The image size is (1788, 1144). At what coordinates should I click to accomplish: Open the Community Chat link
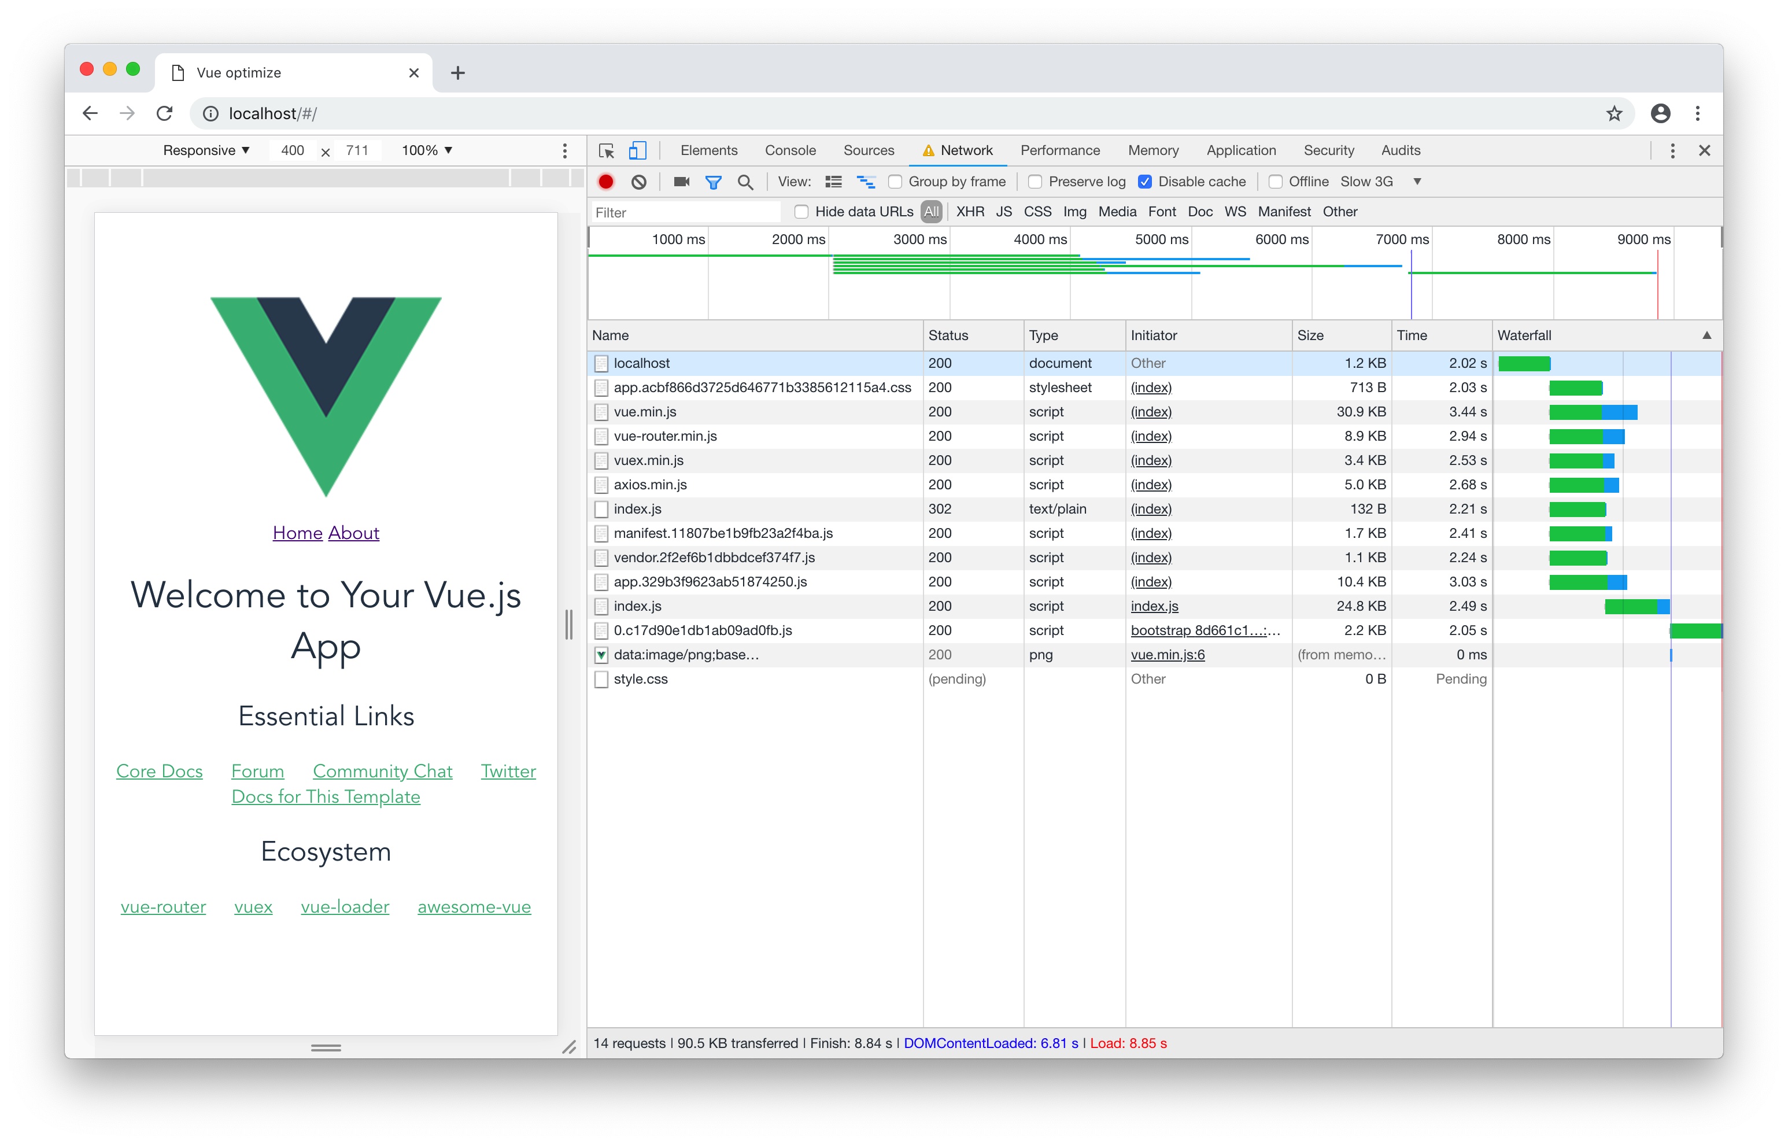pyautogui.click(x=382, y=772)
